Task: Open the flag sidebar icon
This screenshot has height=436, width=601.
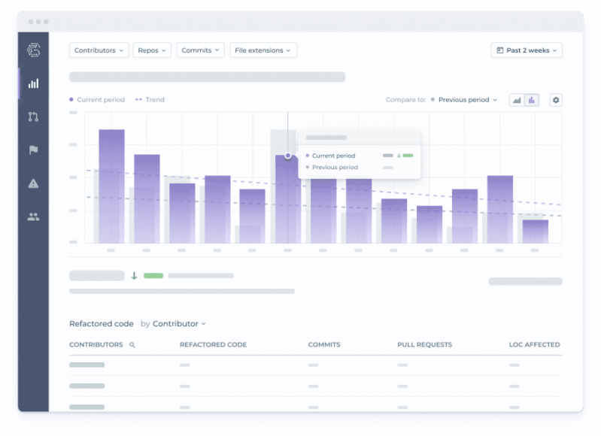Action: (33, 150)
